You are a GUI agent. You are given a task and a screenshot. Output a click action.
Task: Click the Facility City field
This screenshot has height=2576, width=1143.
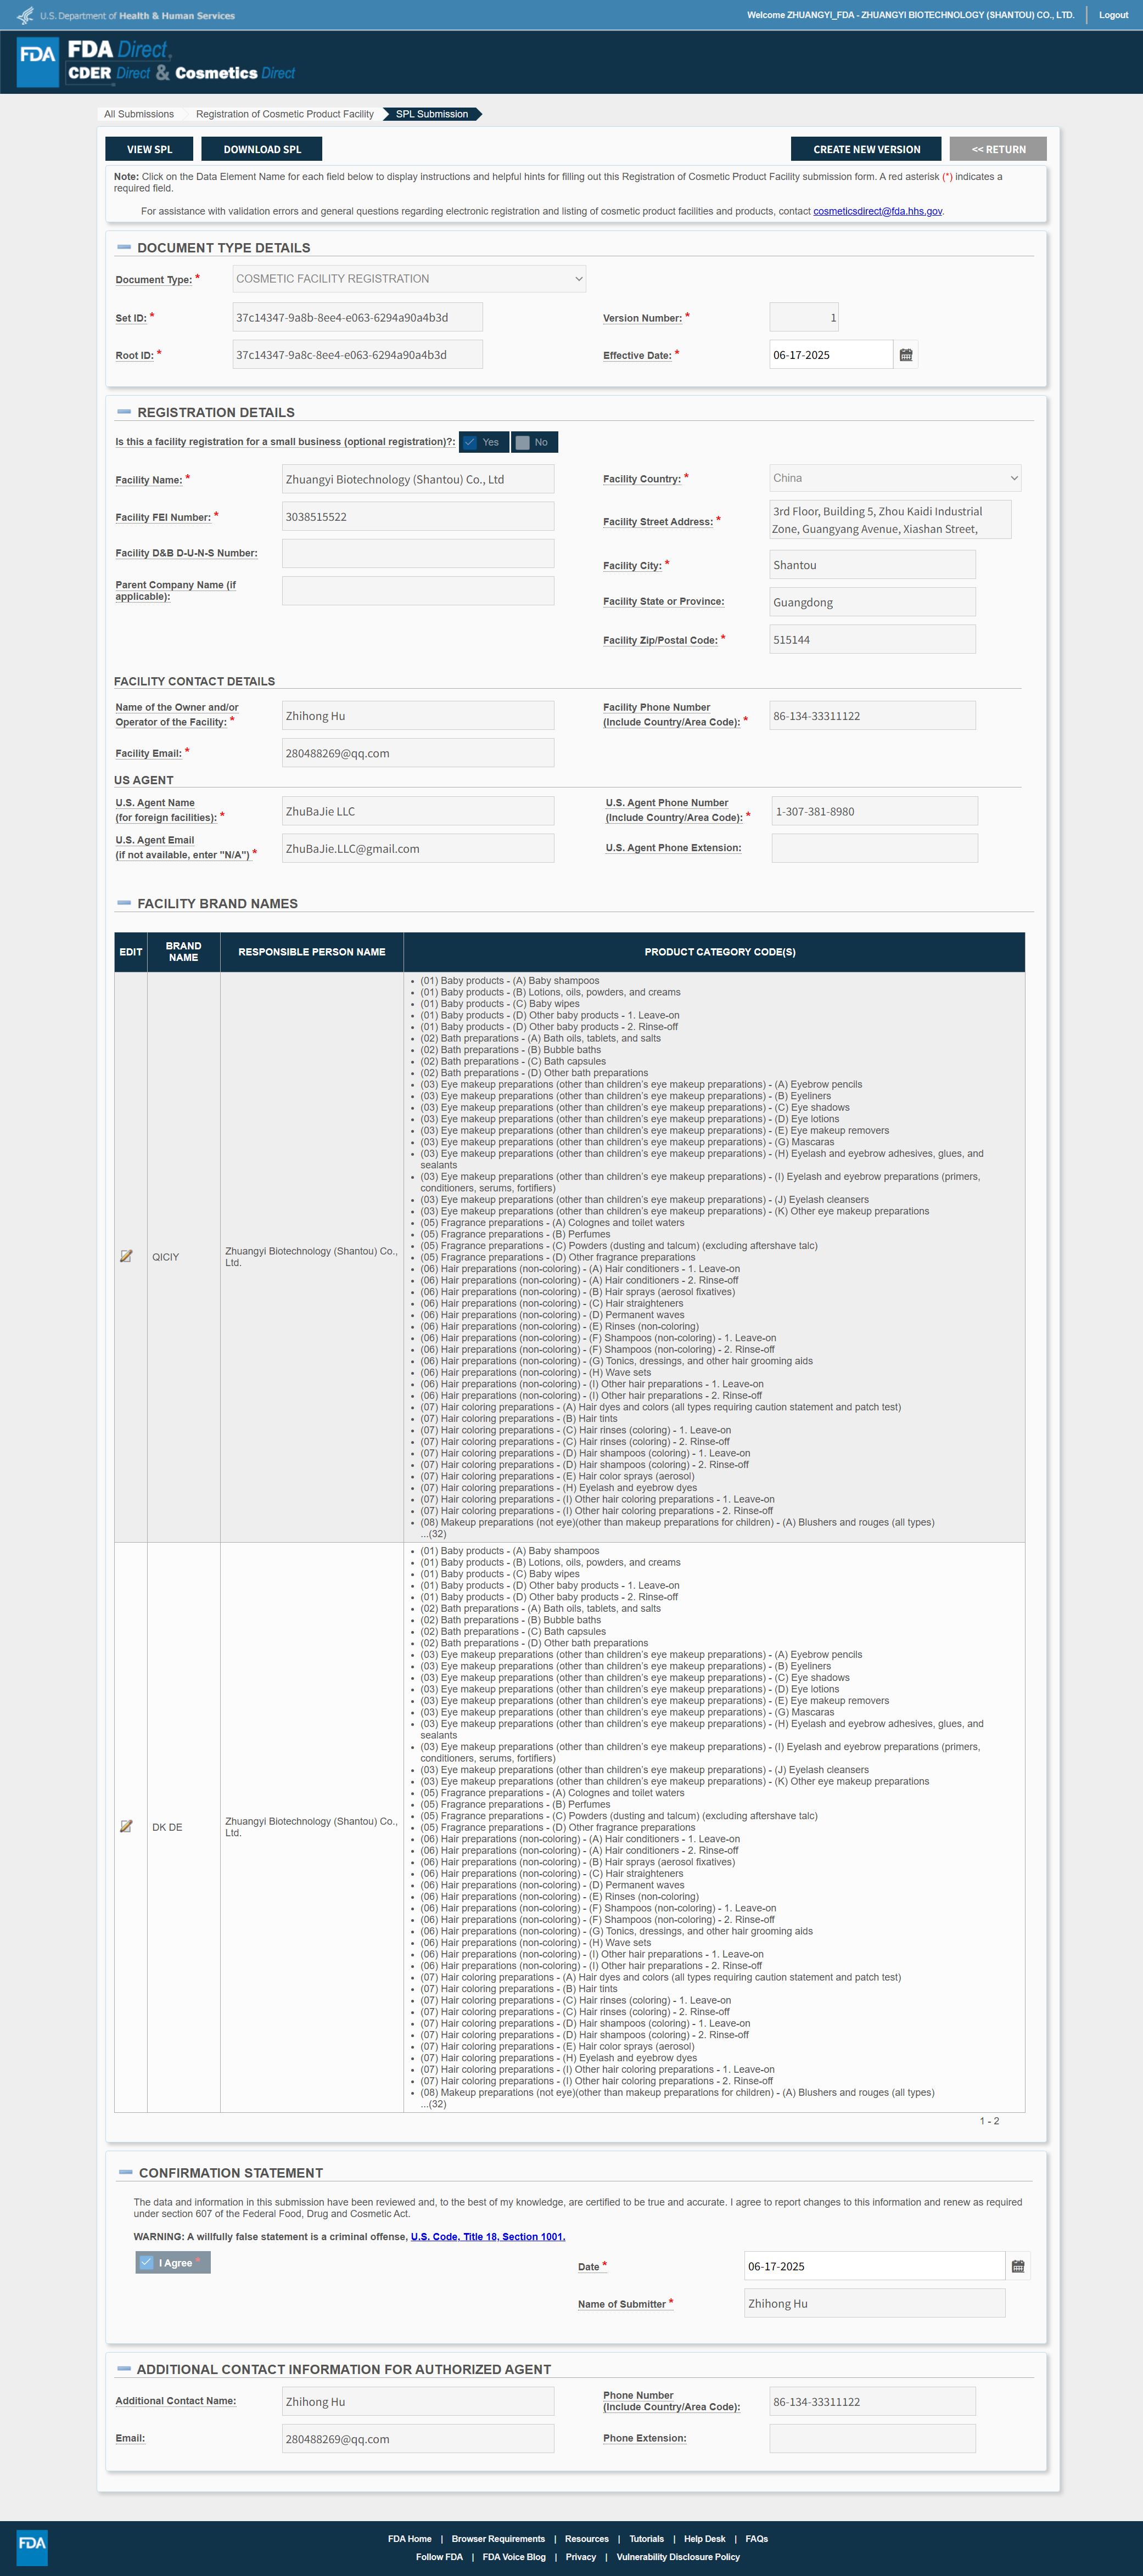coord(873,565)
